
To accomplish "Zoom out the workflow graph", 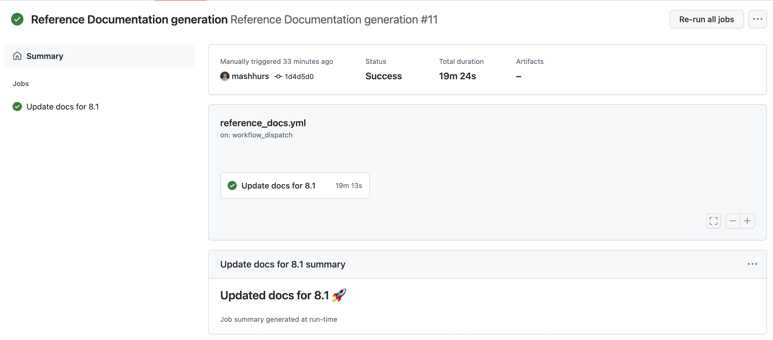I will coord(733,221).
